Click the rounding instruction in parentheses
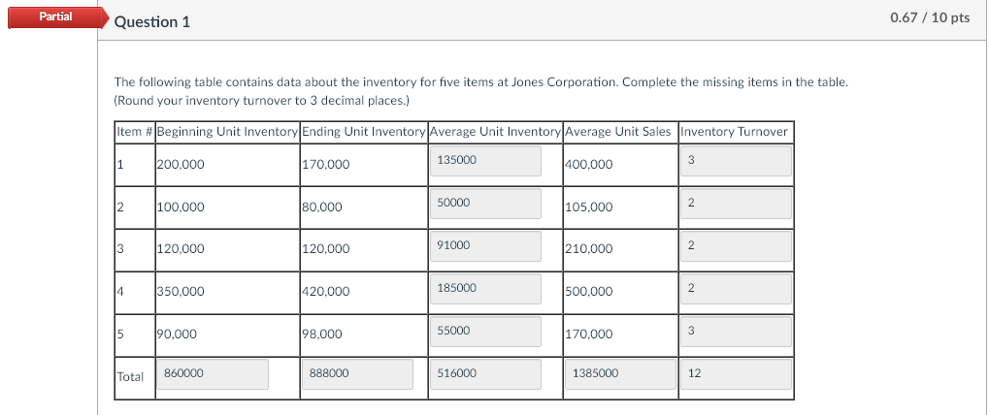Image resolution: width=989 pixels, height=415 pixels. (262, 101)
